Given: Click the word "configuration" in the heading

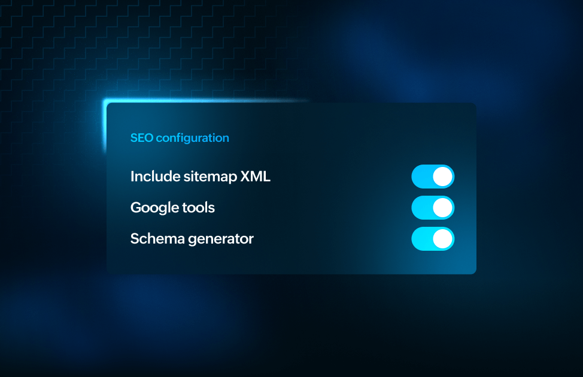Looking at the screenshot, I should [192, 138].
